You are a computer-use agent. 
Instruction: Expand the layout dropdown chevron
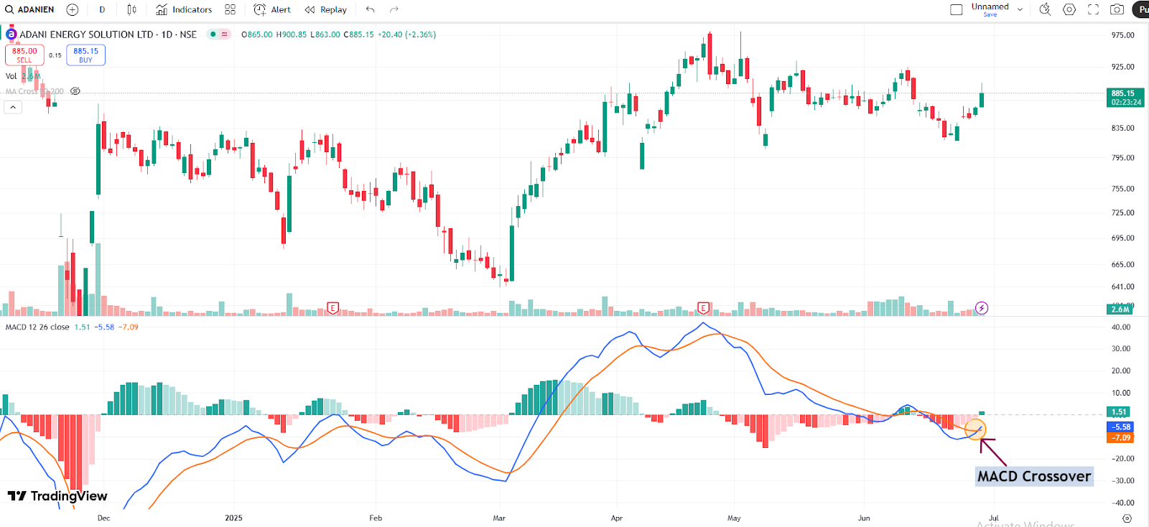(1020, 9)
